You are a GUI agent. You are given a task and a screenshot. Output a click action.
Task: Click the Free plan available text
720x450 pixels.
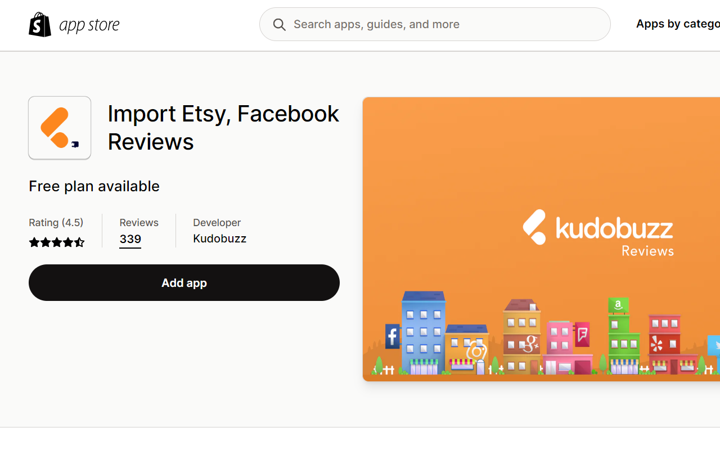coord(94,186)
